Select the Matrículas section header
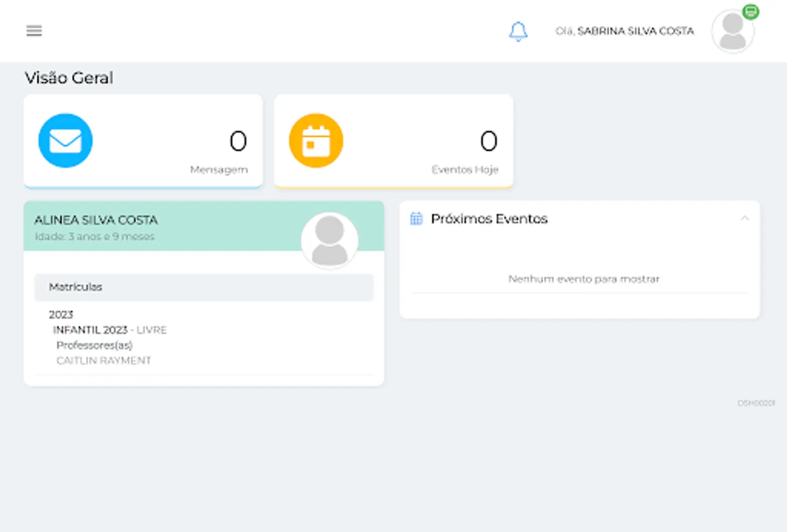This screenshot has width=787, height=532. [x=204, y=287]
